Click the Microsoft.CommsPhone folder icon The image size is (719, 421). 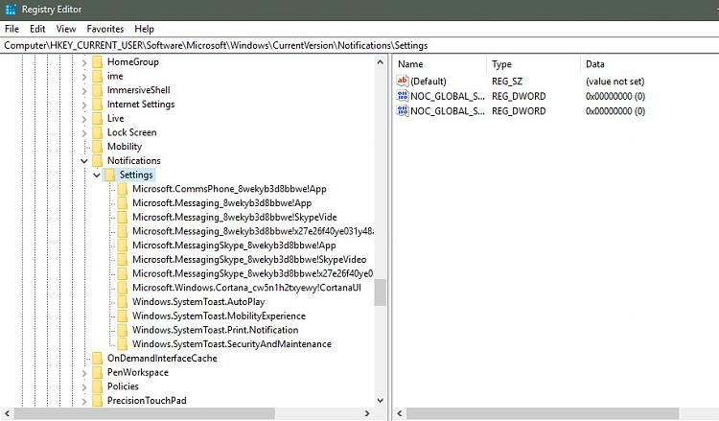123,189
